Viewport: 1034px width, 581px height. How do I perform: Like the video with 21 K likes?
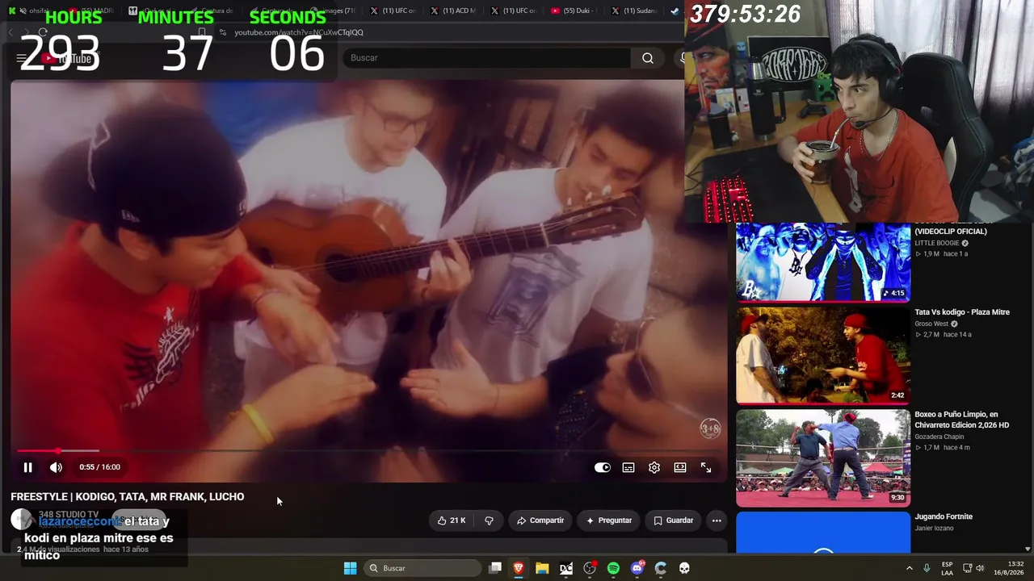pos(452,520)
